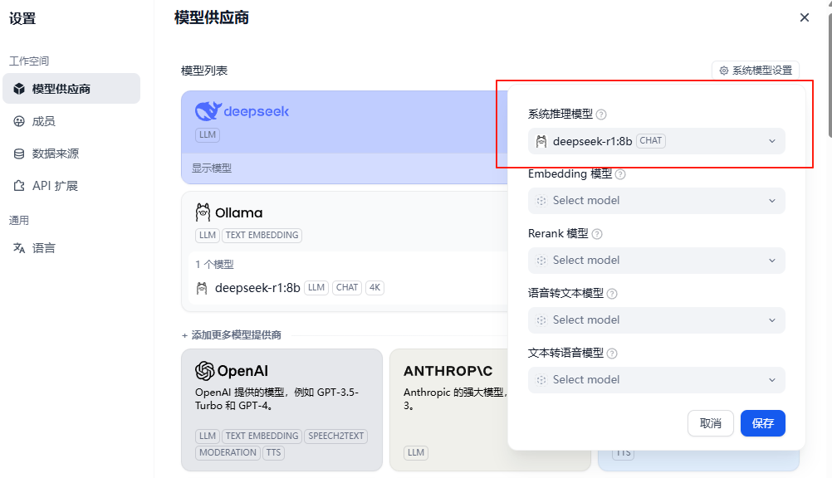Open the 文本转语音模型 Select model dropdown
This screenshot has width=832, height=478.
656,380
